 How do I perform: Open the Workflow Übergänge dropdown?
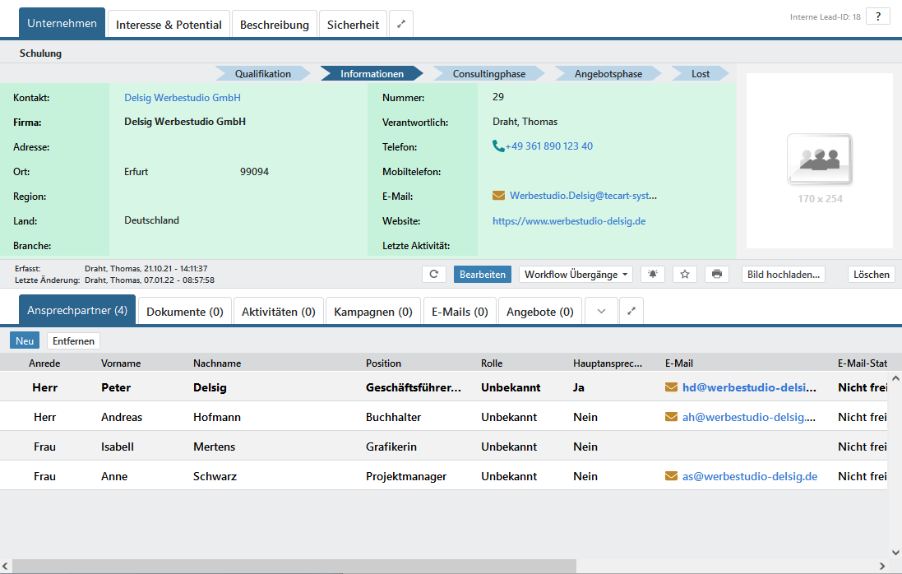[577, 275]
